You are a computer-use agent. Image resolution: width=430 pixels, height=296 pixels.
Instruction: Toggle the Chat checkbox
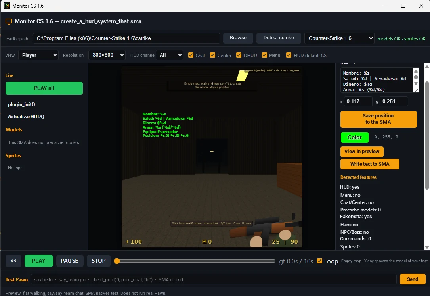[x=191, y=55]
